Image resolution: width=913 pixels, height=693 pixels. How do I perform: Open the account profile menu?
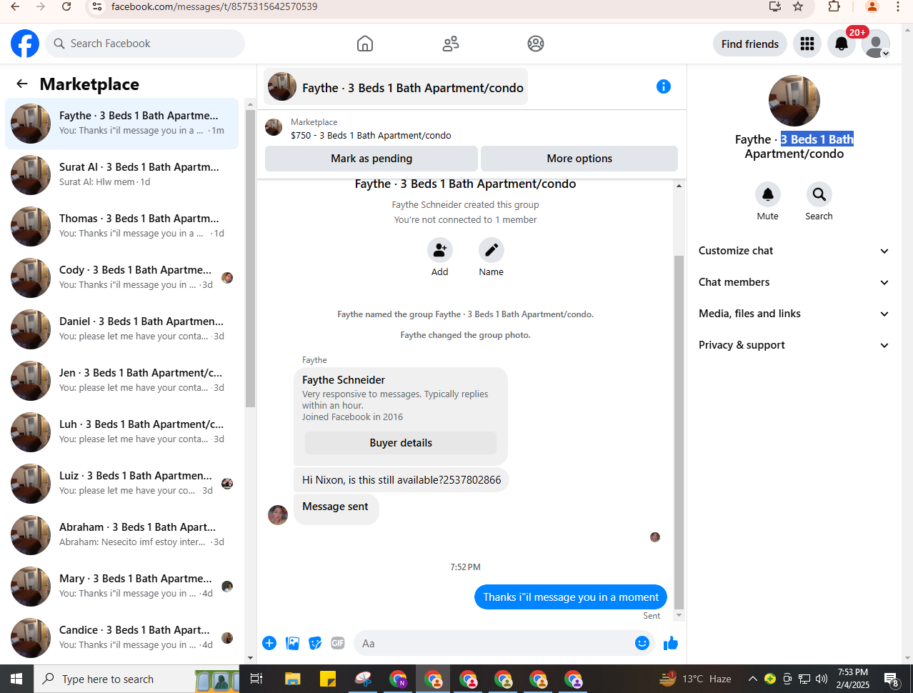point(876,44)
